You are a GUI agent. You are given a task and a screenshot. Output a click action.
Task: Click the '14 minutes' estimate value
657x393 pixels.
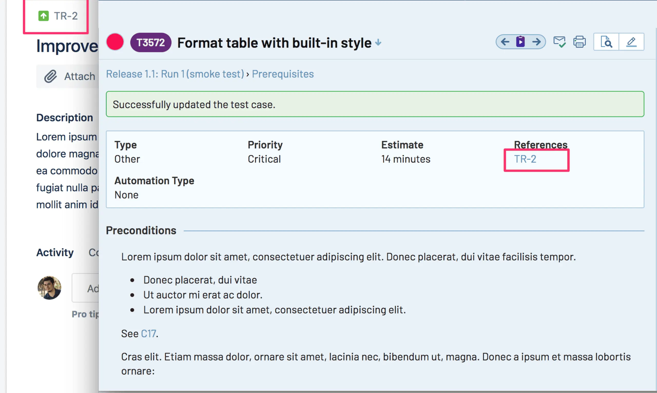[406, 159]
